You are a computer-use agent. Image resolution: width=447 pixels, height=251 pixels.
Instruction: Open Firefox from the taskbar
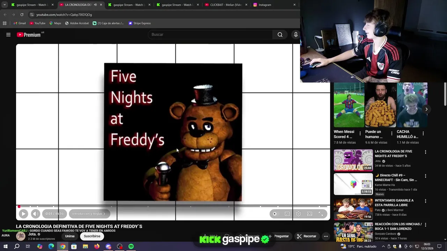97,246
